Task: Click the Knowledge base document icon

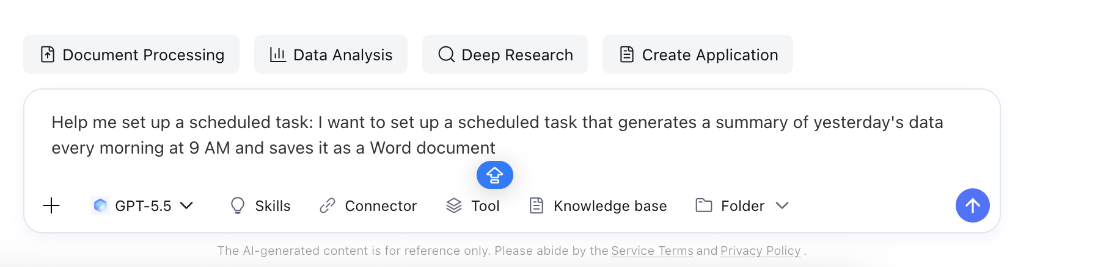Action: [537, 206]
